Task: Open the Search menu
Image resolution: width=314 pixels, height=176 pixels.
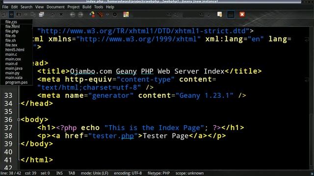Action: coord(26,7)
